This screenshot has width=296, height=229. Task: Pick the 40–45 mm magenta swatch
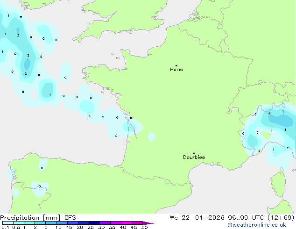click(x=127, y=223)
